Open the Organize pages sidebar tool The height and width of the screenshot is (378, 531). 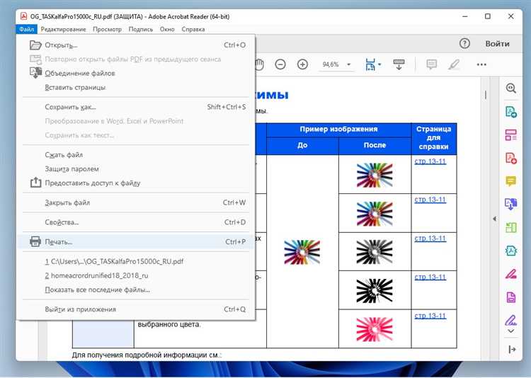[x=510, y=134]
